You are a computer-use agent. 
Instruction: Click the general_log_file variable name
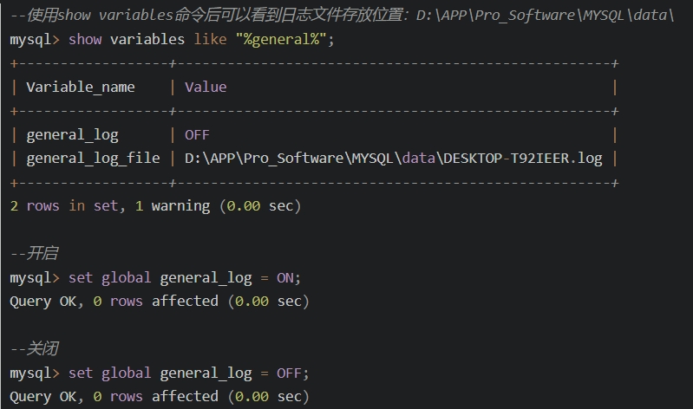(93, 158)
